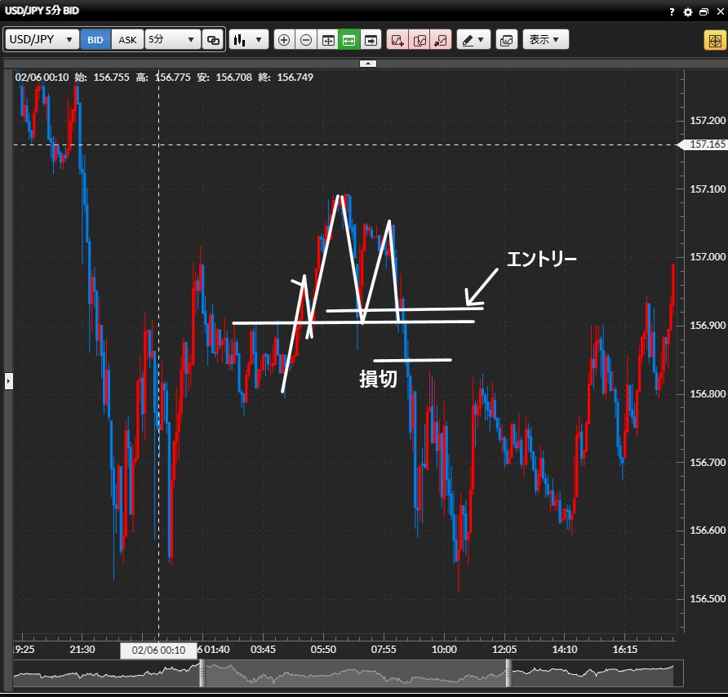Click the chart link/sync icon
728x697 pixels.
click(x=213, y=39)
